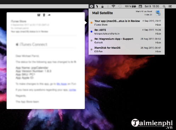Click the padlock menu bar icon
This screenshot has height=130, width=176.
[x=102, y=6]
